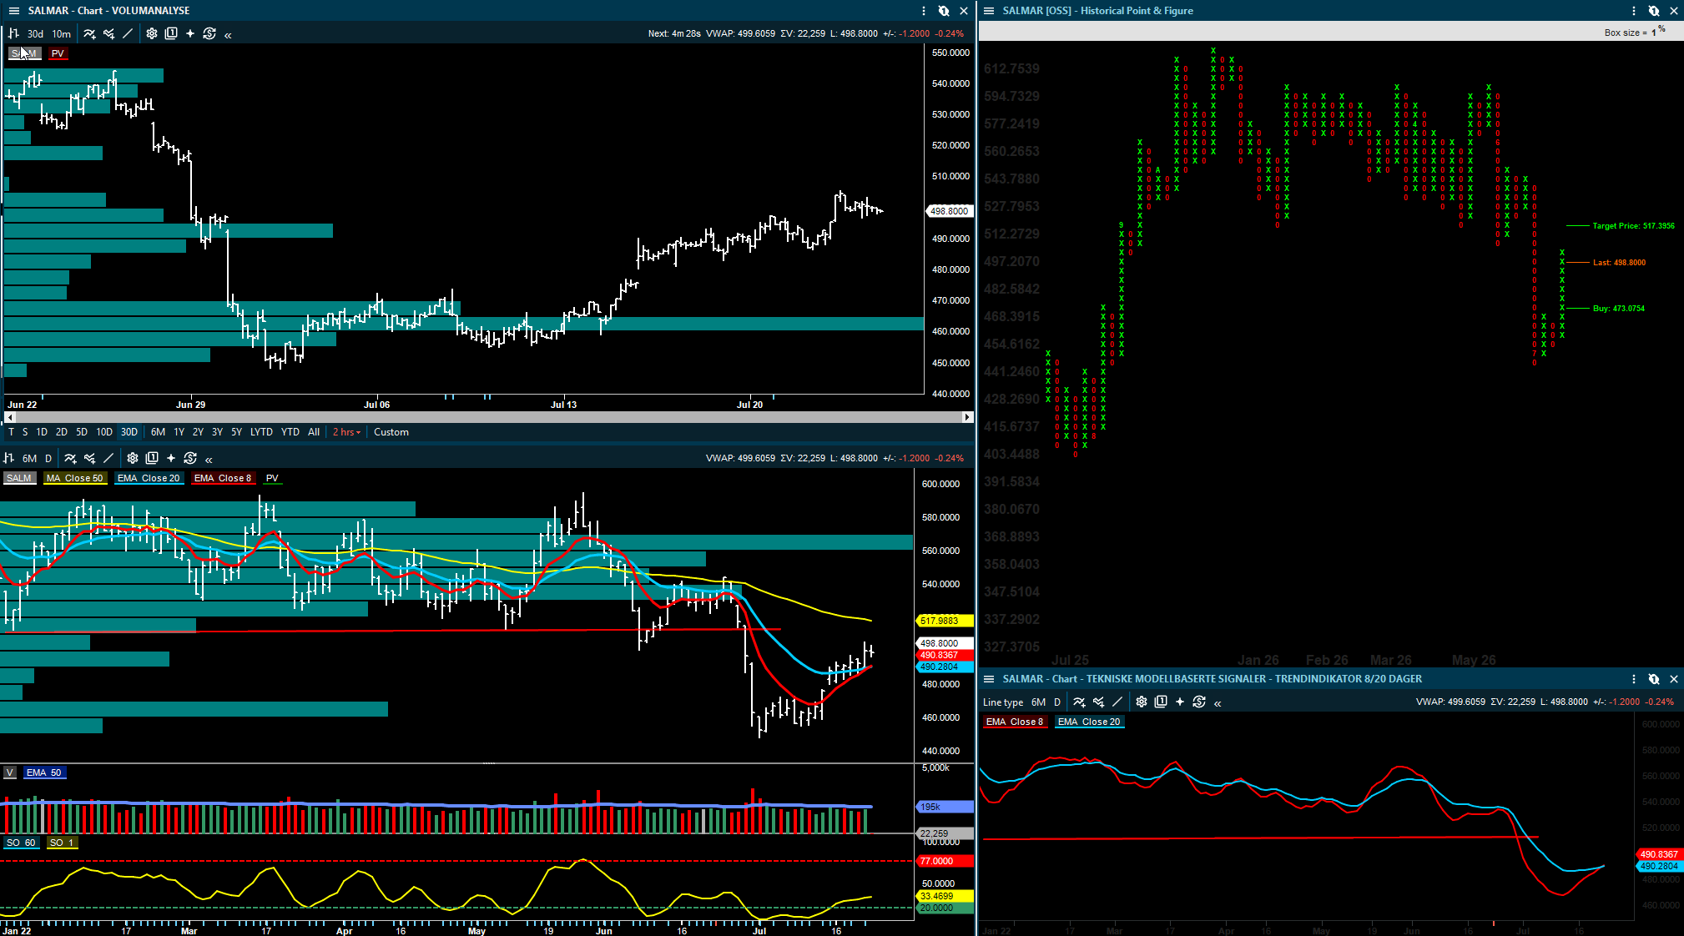Image resolution: width=1684 pixels, height=936 pixels.
Task: Open the 6M period selector in the middle chart toolbar
Action: click(29, 459)
